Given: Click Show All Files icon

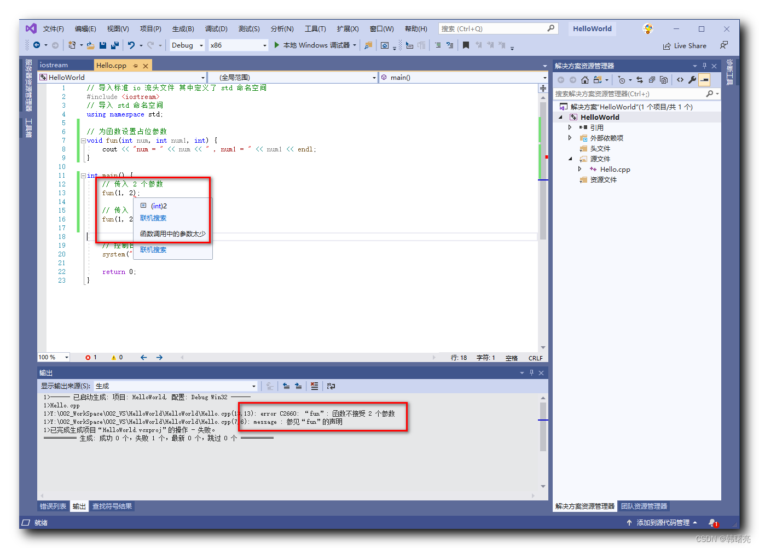Looking at the screenshot, I should pos(664,80).
